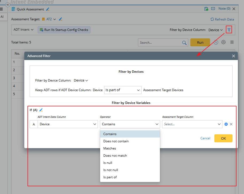Open the three-line menu icon next to the gear
244x194 pixels.
(x=232, y=42)
